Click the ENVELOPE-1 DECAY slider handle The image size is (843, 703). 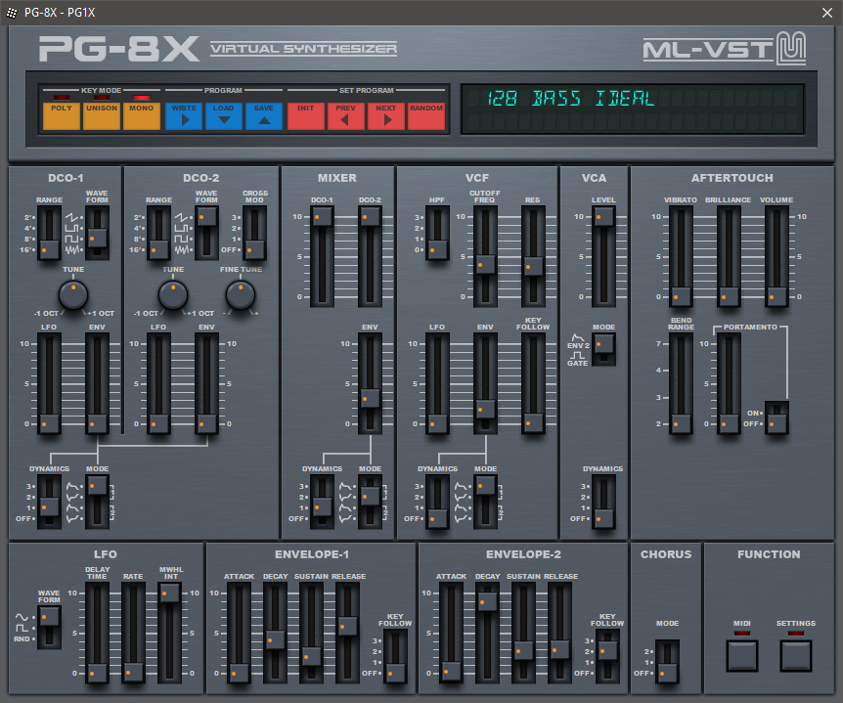[275, 639]
